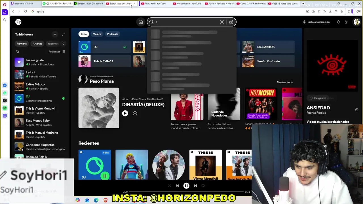
Task: Open X (Twitter) in Opera sidebar
Action: coord(5,101)
